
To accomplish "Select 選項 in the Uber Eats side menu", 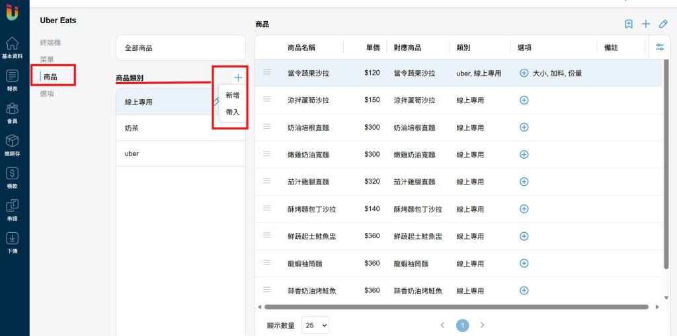I will click(47, 94).
